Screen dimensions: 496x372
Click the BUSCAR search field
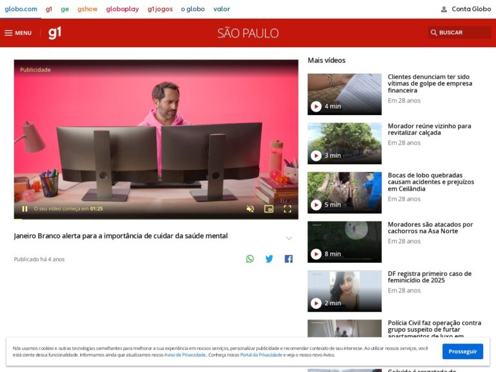[459, 32]
